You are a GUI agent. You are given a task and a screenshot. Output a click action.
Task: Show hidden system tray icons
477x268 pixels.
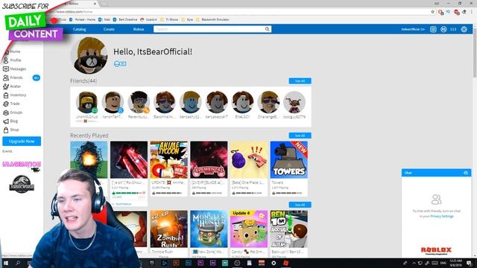(x=414, y=263)
